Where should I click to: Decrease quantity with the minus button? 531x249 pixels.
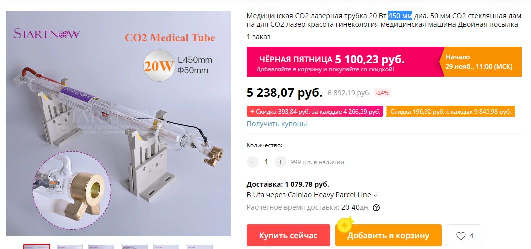point(252,162)
